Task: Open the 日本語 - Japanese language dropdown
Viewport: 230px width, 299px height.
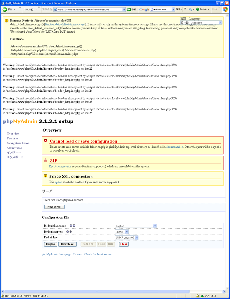Action: tap(201, 23)
